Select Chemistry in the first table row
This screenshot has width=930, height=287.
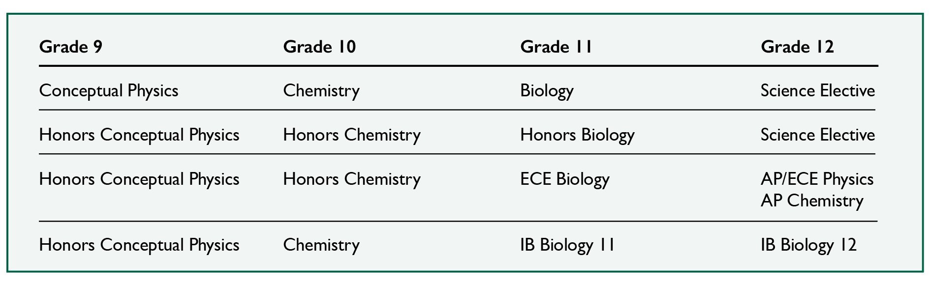321,91
